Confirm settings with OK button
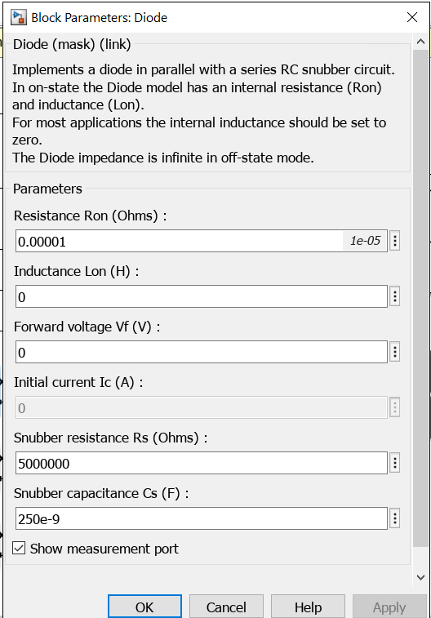This screenshot has width=431, height=618. click(x=144, y=607)
